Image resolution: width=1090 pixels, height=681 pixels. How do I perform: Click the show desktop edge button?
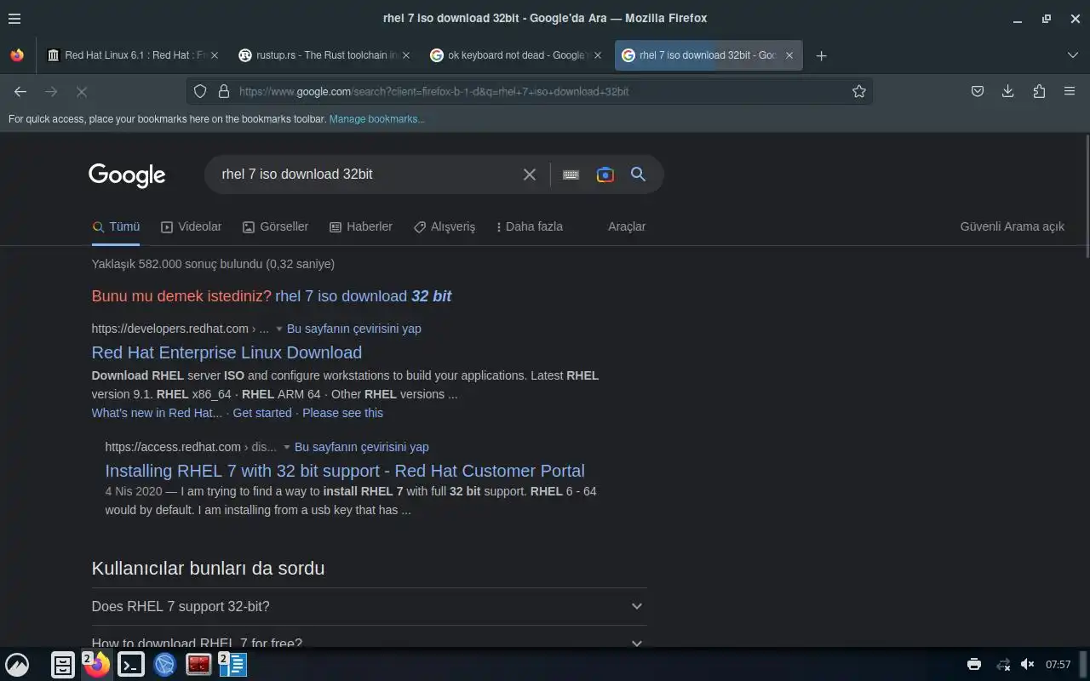(x=1083, y=664)
